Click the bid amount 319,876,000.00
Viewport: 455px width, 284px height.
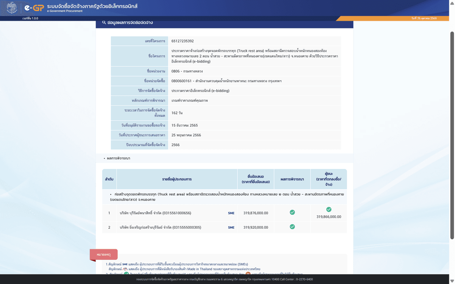pyautogui.click(x=256, y=213)
